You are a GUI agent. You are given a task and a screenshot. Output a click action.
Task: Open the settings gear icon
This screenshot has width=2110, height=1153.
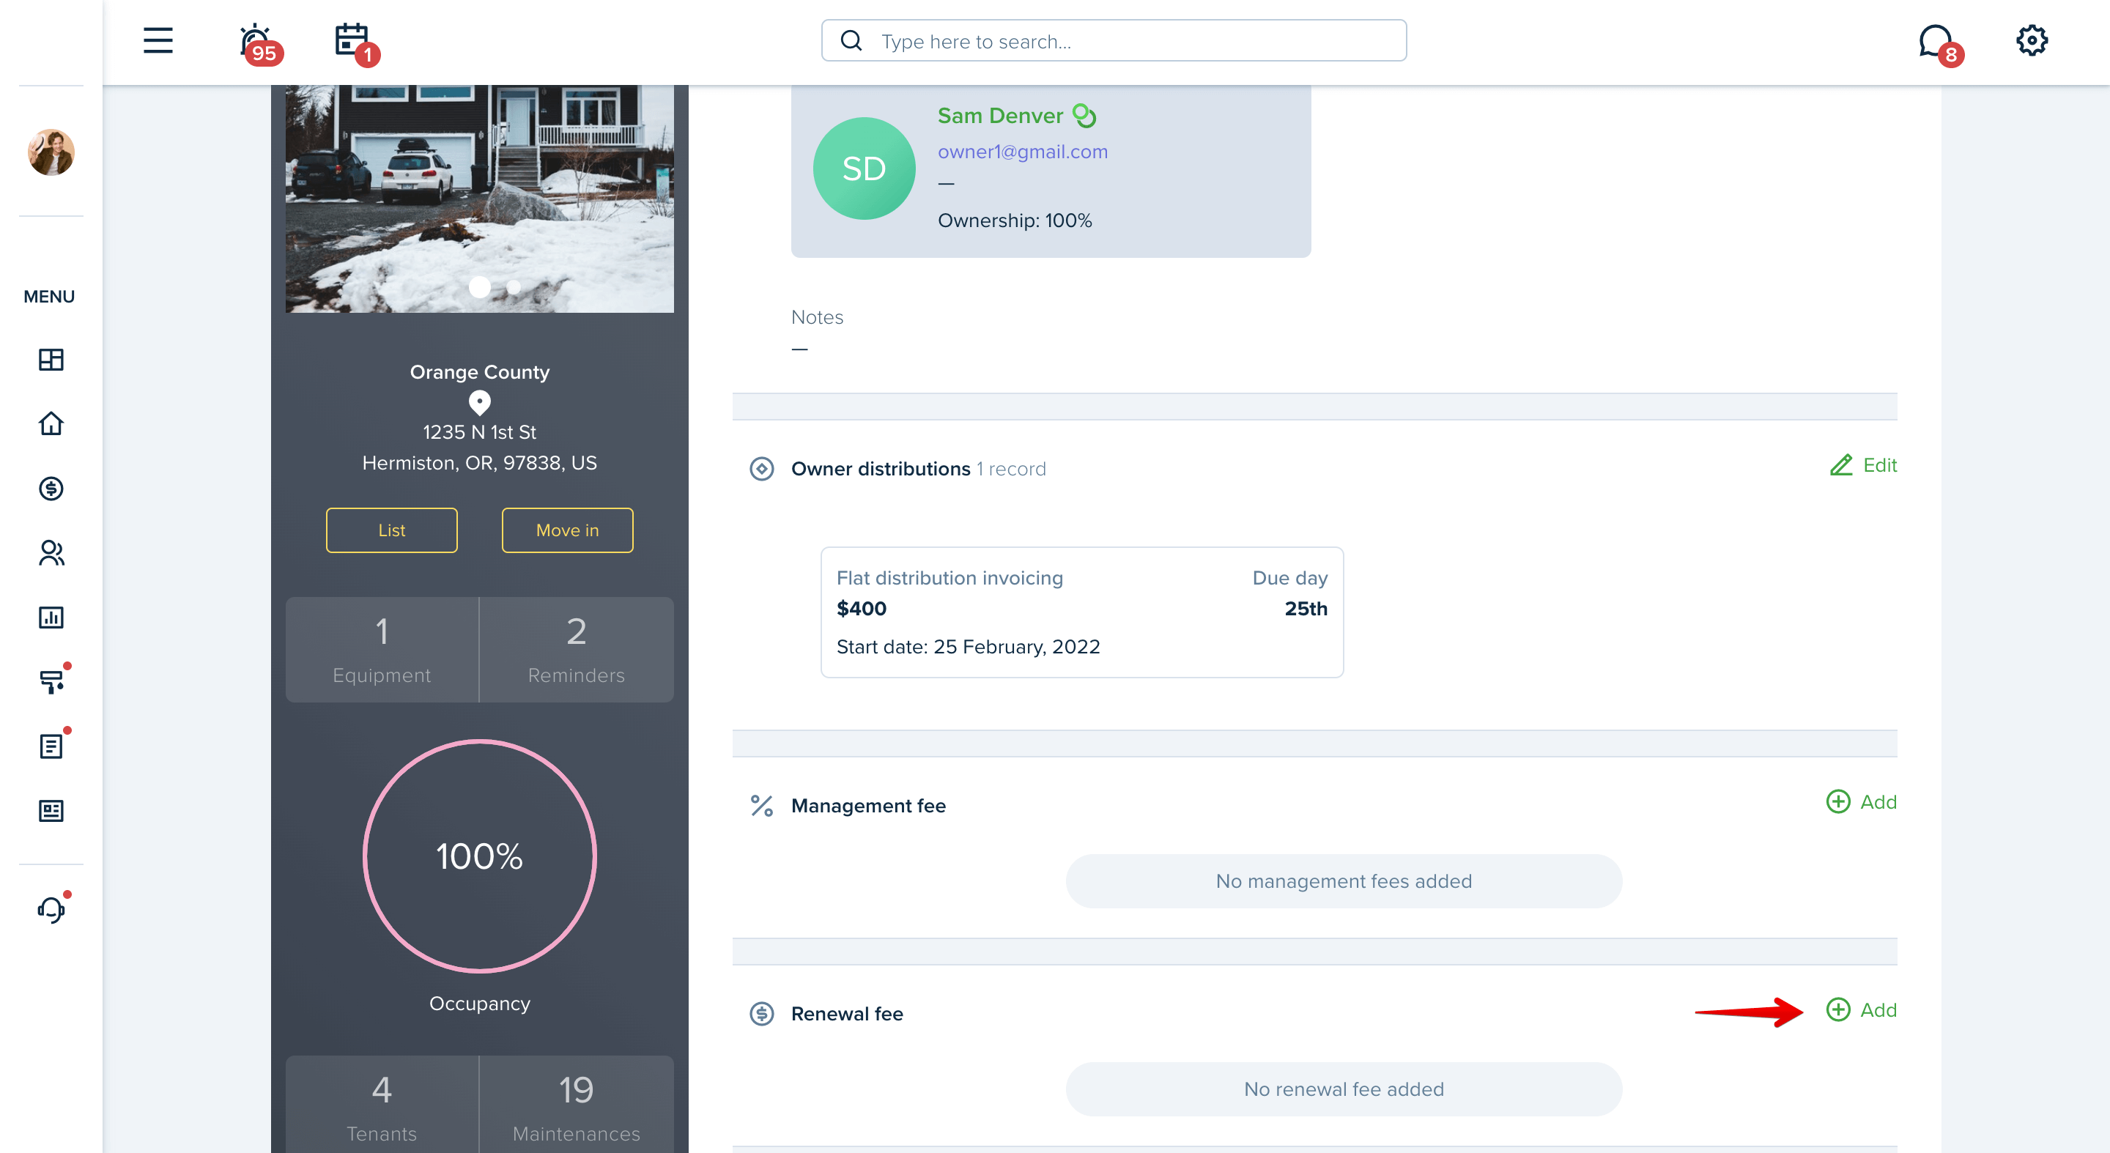point(2032,40)
